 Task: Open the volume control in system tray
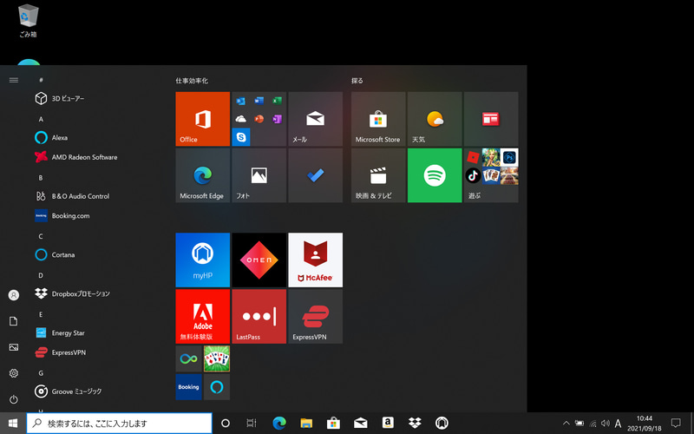pos(605,424)
